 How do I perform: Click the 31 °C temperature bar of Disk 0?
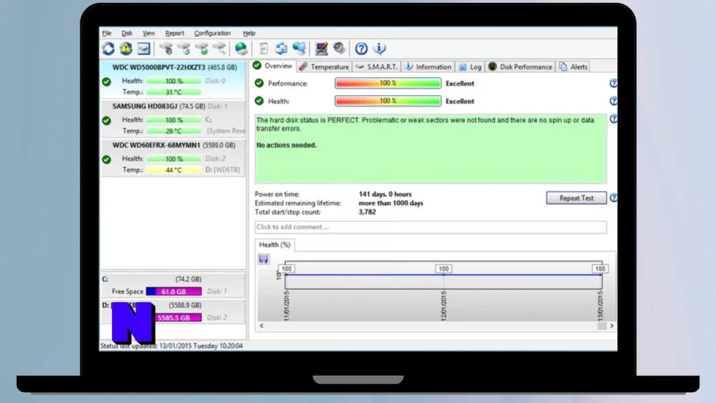pos(173,92)
